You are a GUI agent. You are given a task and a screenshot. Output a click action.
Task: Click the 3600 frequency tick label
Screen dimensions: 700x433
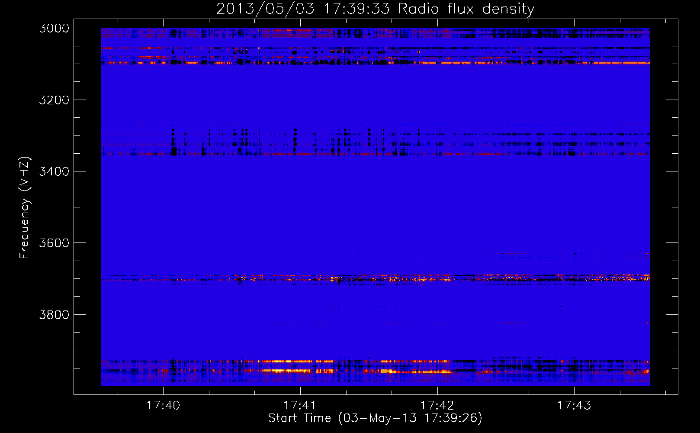pyautogui.click(x=54, y=243)
